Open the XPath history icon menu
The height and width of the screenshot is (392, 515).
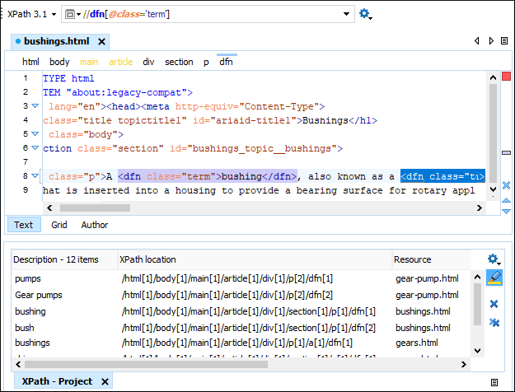tap(72, 15)
